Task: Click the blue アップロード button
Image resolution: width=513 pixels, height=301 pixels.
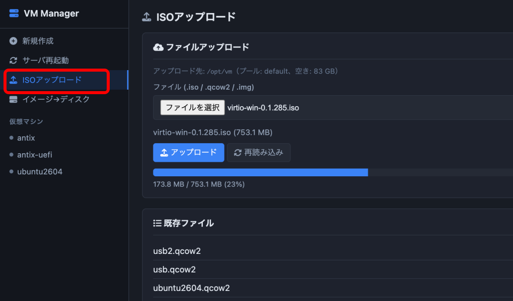Action: coord(189,152)
